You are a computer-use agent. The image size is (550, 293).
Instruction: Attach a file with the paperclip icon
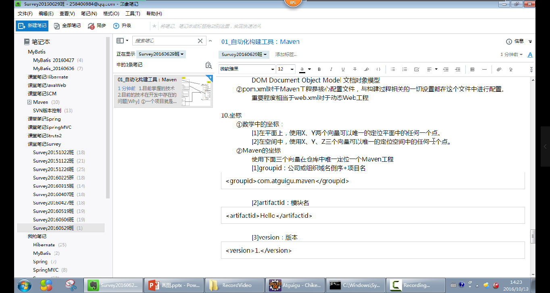coord(499,69)
